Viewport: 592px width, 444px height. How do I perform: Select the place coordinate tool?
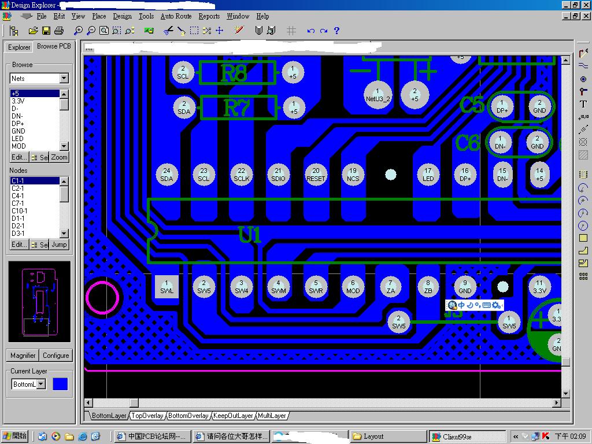[583, 117]
